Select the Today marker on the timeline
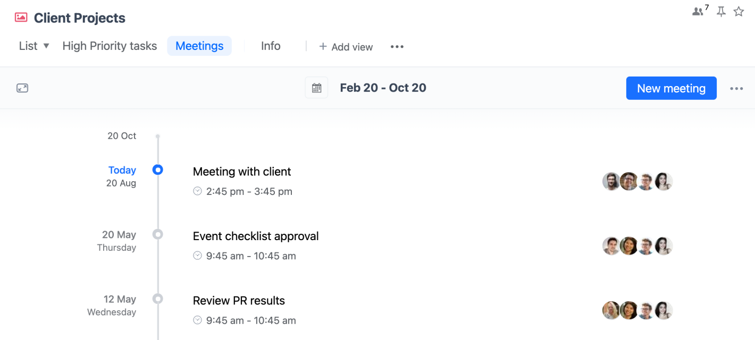Image resolution: width=755 pixels, height=340 pixels. (x=157, y=170)
